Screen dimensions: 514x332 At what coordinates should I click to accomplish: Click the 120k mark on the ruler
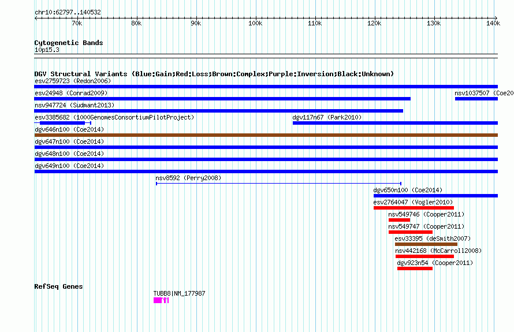[x=374, y=23]
